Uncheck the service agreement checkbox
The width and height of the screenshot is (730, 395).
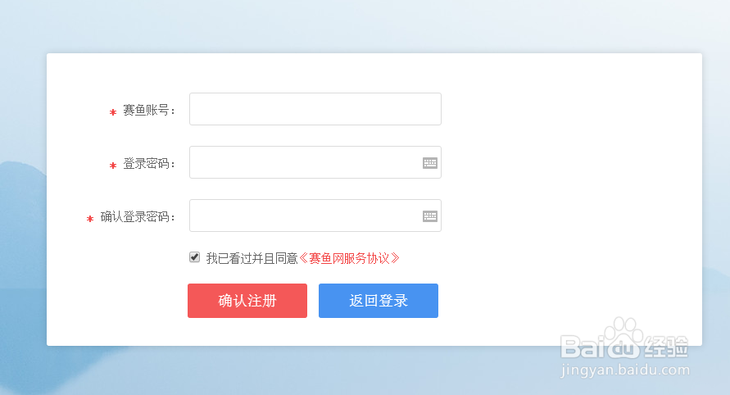[x=195, y=257]
